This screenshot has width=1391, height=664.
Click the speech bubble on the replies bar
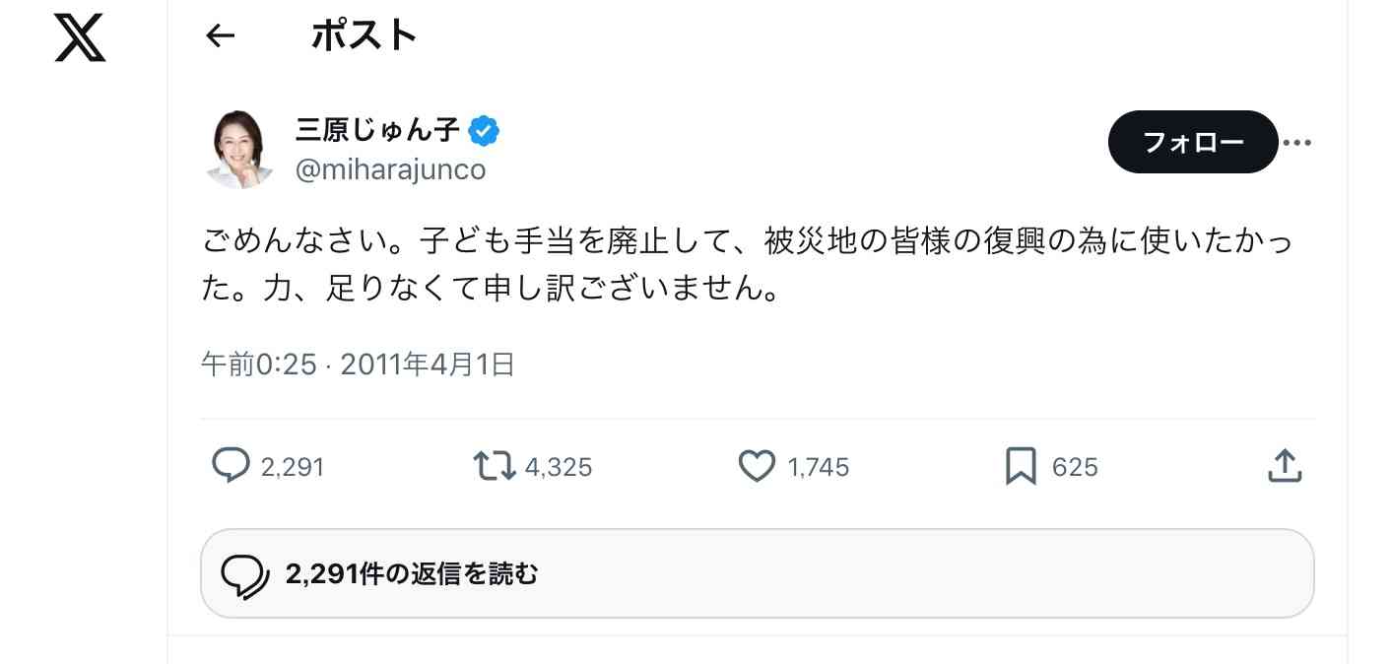[x=245, y=572]
